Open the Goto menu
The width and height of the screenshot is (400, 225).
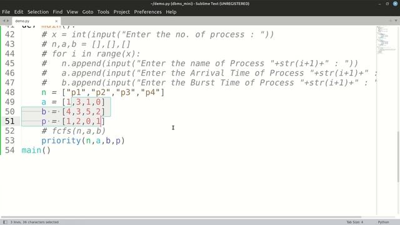[87, 12]
